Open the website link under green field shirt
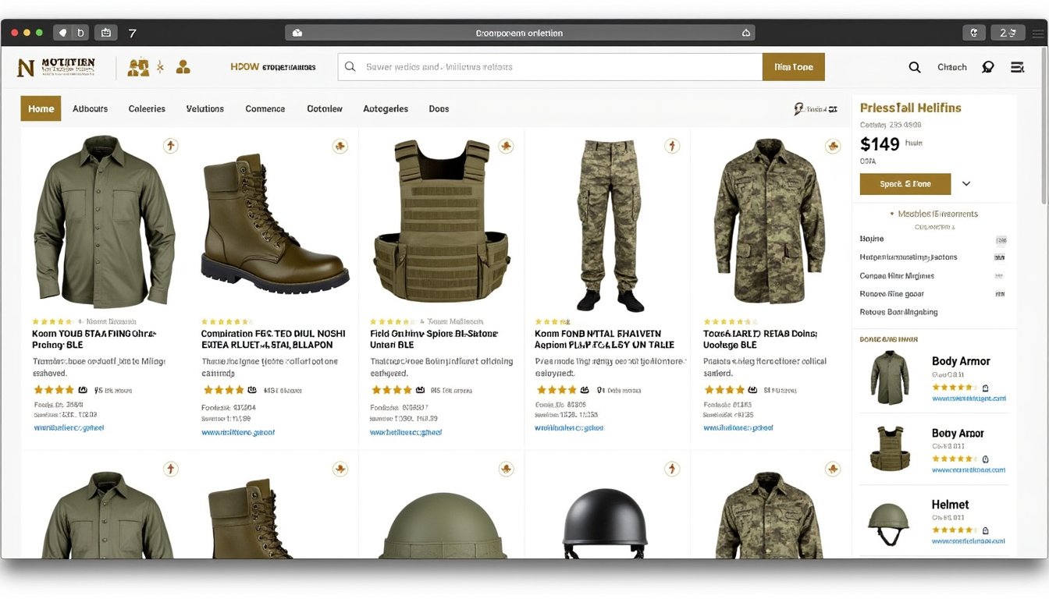Image resolution: width=1049 pixels, height=599 pixels. [69, 428]
